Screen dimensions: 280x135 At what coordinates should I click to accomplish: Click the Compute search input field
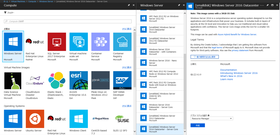tap(68, 21)
